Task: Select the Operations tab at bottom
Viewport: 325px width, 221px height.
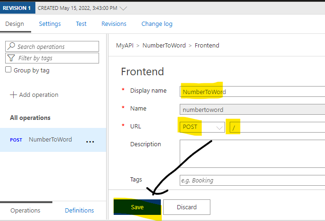Action: [x=25, y=211]
